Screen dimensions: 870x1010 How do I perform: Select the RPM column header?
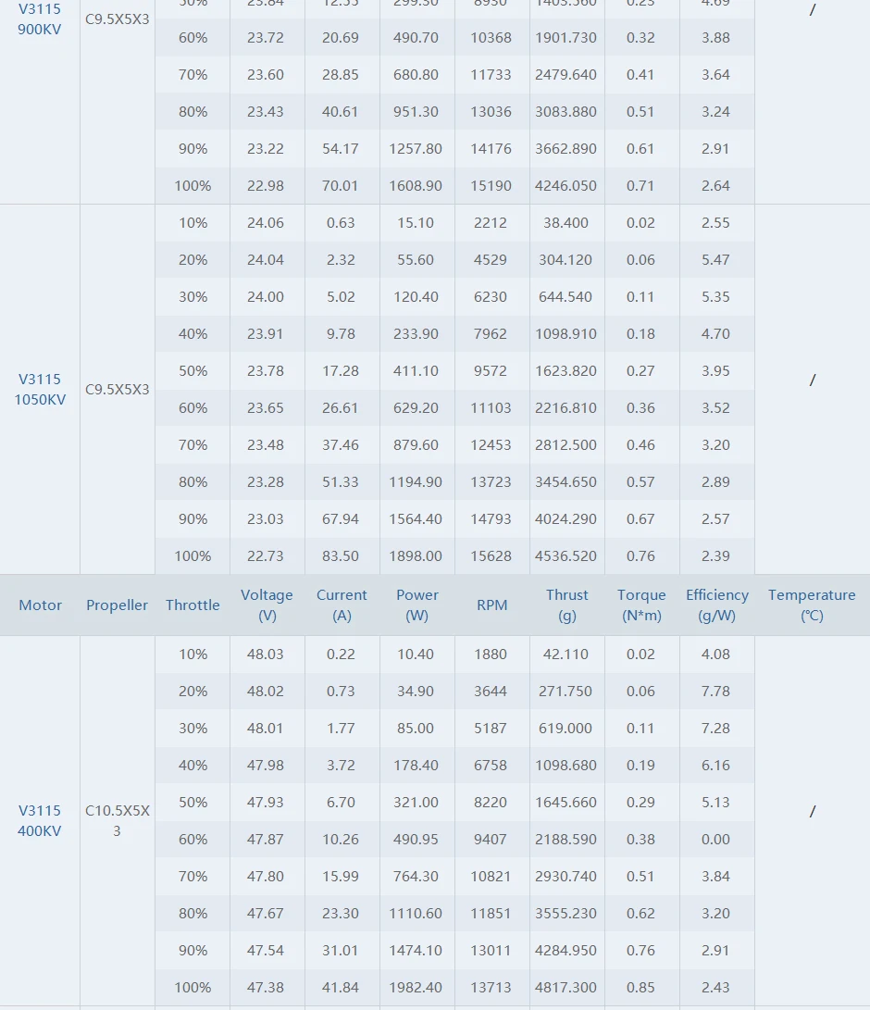click(491, 605)
